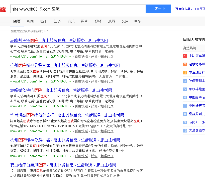This screenshot has height=177, width=205.
Task: Click the red-numbered hot search rank icon 1
Action: coord(185,56)
